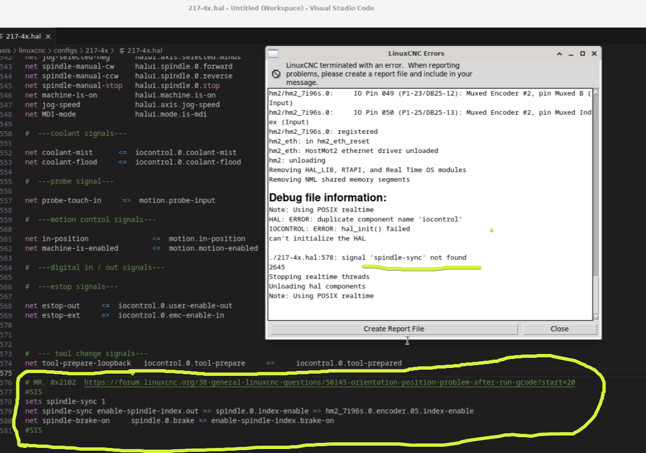Click '# ---coolant signals---' comment
This screenshot has width=646, height=453.
click(76, 133)
